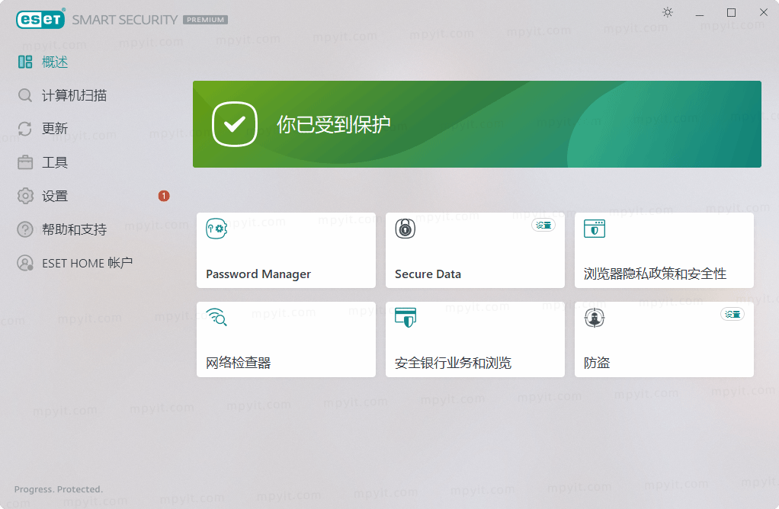
Task: Click the ESET HOME account avatar icon
Action: [25, 263]
